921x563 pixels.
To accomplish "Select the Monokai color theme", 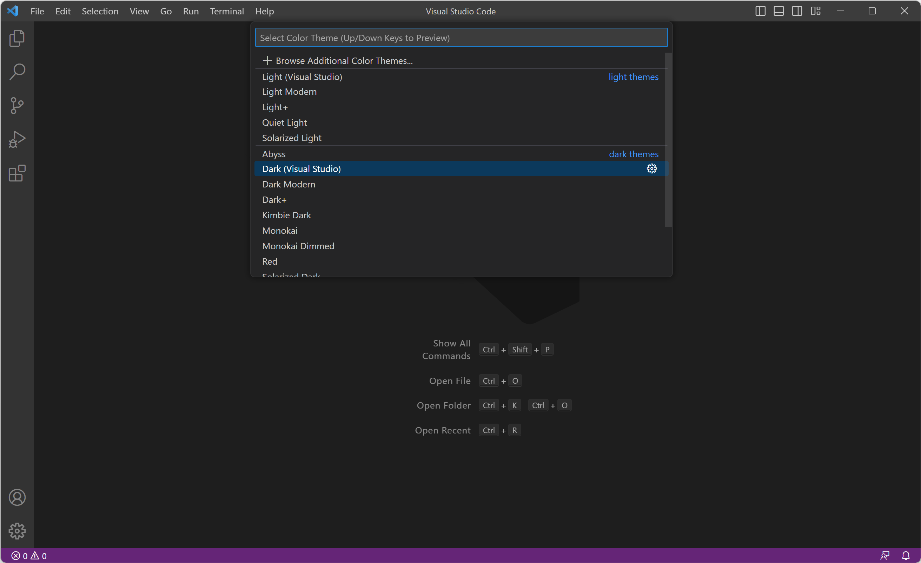I will pyautogui.click(x=280, y=231).
